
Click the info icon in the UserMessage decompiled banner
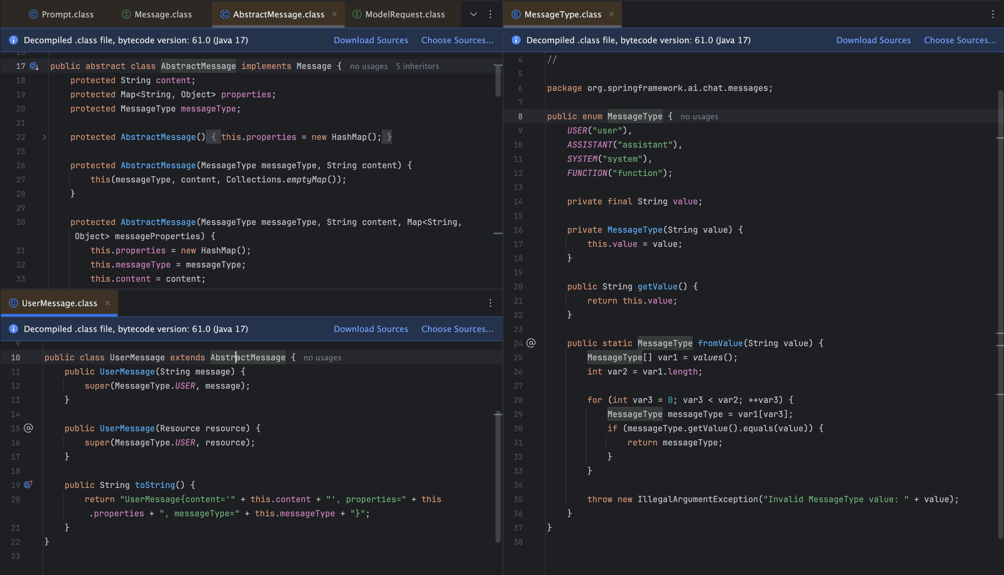(14, 329)
